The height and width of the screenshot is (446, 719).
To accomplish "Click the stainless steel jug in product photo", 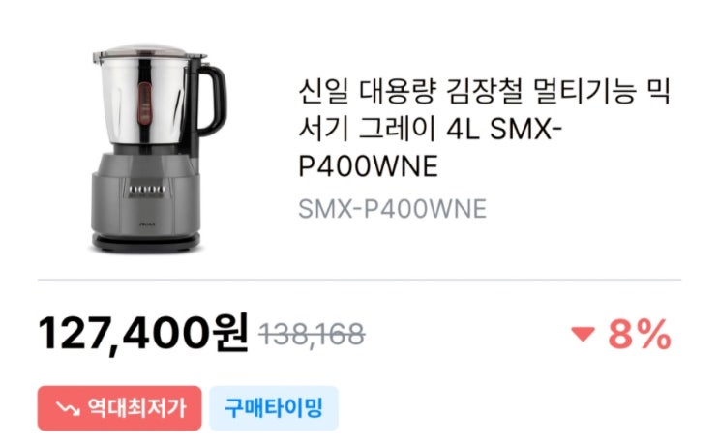I will click(x=144, y=99).
